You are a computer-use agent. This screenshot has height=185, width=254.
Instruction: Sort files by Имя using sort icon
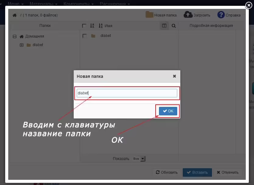tap(101, 26)
